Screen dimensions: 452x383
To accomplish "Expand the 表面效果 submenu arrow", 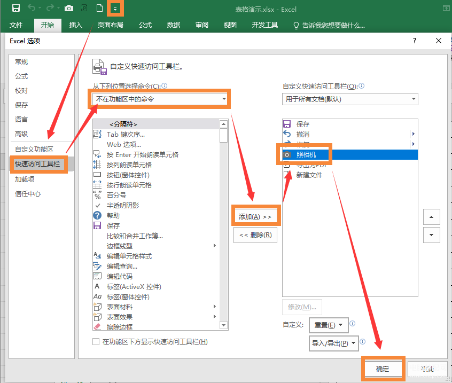I will [x=214, y=317].
